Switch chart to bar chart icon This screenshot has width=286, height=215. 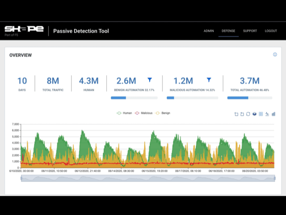click(273, 114)
